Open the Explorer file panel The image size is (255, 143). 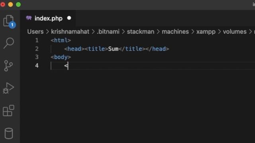[x=8, y=21]
